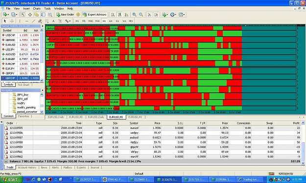Select the Trendline drawing tool

coord(33,21)
